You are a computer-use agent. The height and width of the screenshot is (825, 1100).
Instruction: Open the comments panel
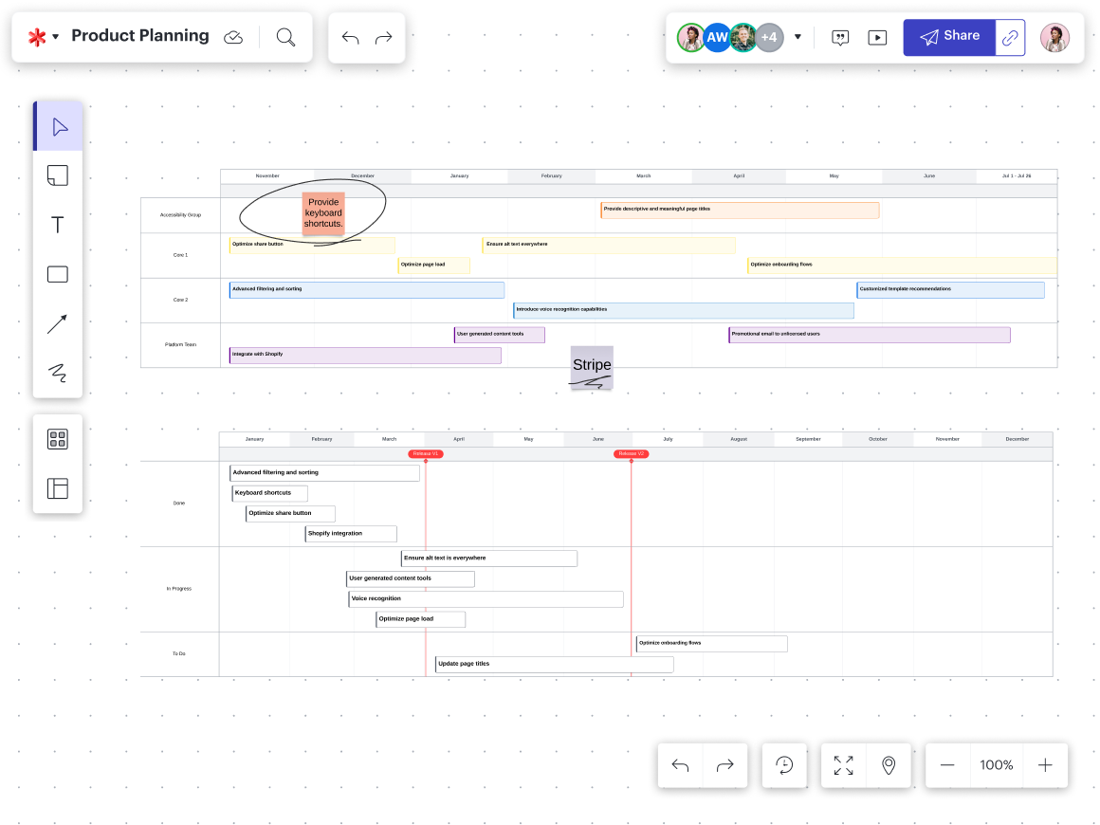[840, 38]
